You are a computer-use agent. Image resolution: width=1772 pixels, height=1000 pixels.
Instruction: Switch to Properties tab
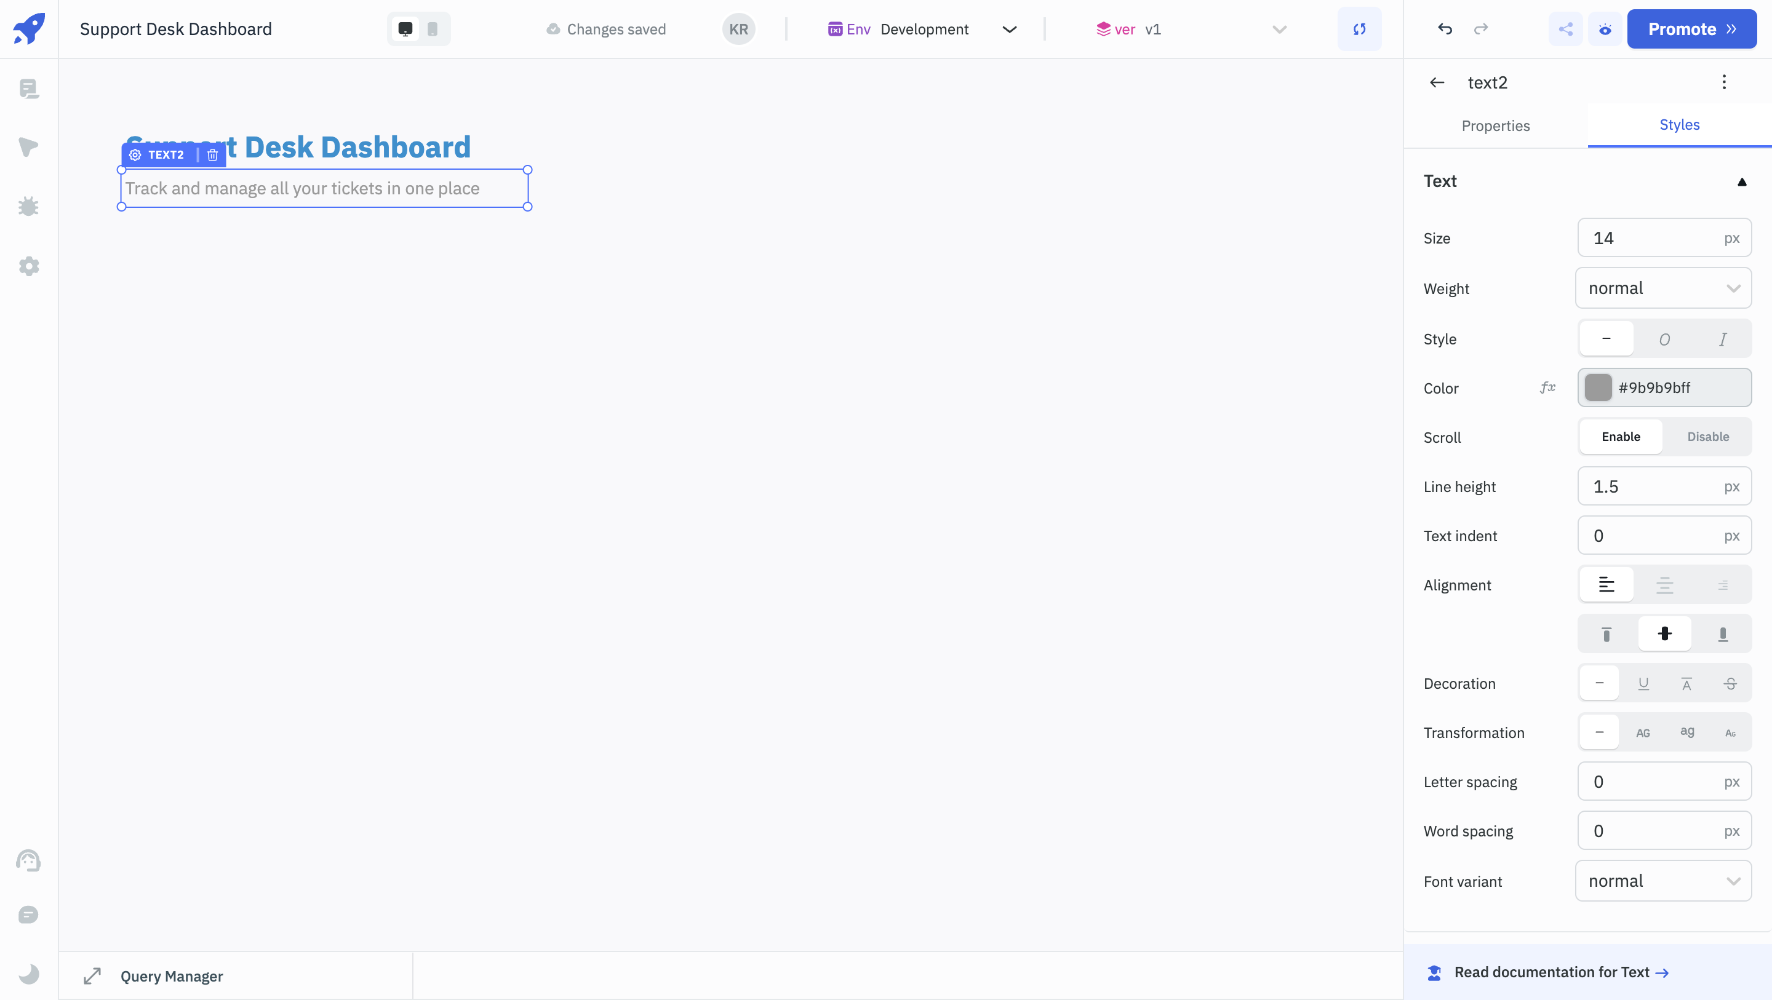tap(1496, 125)
